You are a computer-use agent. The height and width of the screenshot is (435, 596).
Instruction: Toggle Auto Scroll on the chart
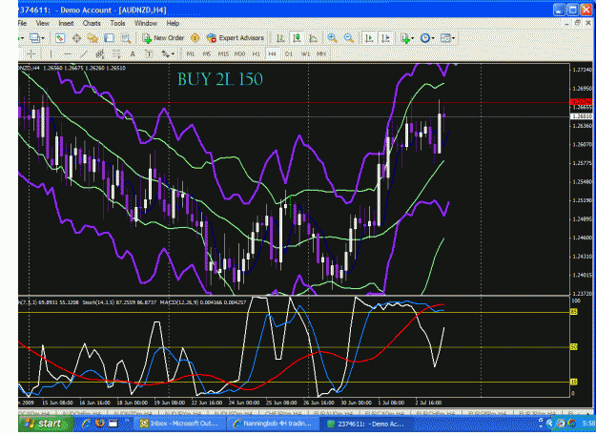[369, 38]
